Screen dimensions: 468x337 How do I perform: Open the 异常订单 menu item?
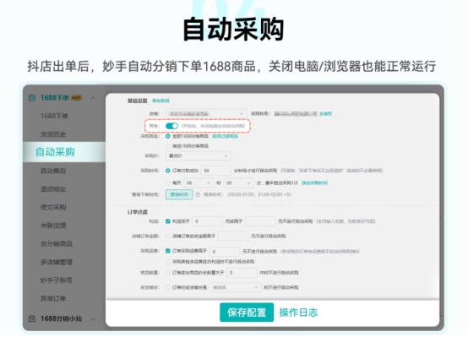pyautogui.click(x=53, y=298)
